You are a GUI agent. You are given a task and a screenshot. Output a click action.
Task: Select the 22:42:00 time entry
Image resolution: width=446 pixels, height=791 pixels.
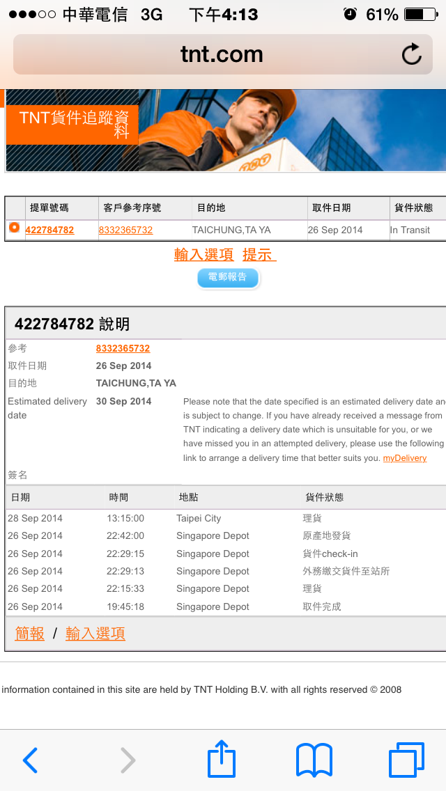point(125,535)
